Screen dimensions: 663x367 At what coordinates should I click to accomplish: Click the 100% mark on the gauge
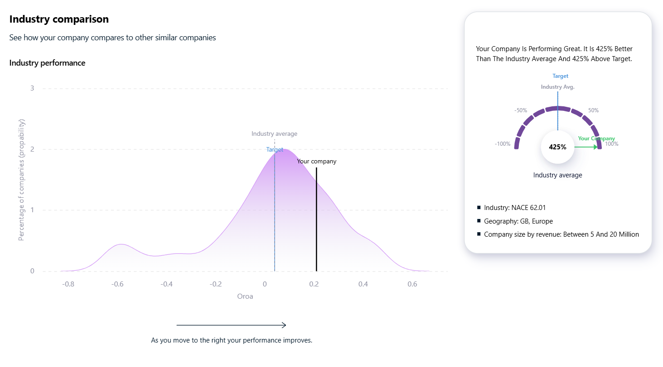click(611, 144)
